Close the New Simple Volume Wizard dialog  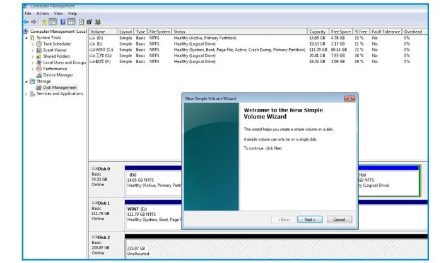point(349,98)
